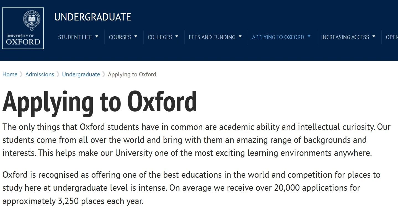Expand the Student Life dropdown arrow
The image size is (398, 212).
pos(97,36)
